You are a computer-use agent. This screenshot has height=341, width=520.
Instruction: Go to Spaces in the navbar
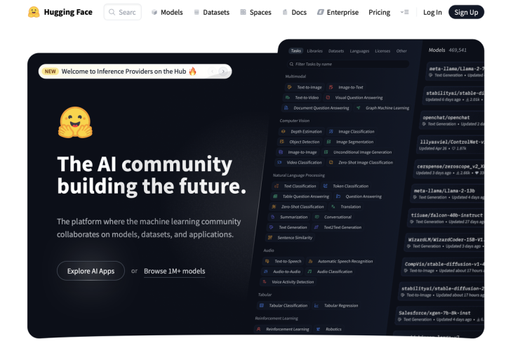point(255,12)
